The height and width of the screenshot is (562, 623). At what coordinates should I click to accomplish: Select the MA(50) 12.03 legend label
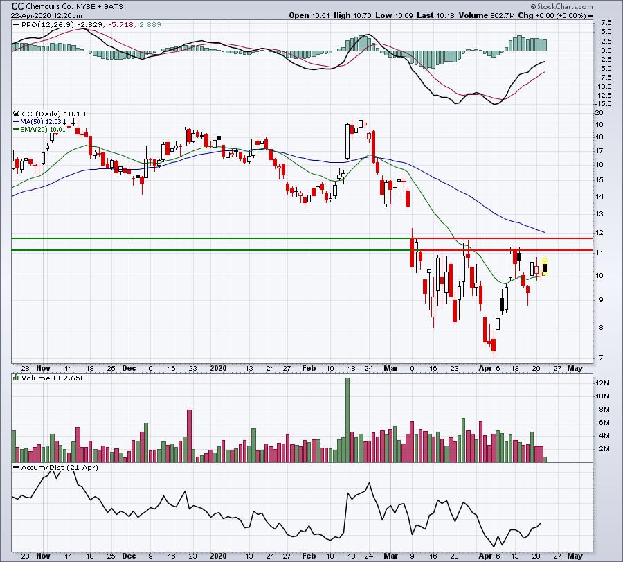point(41,122)
